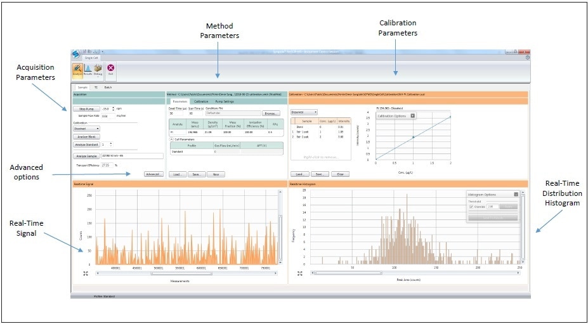Click the method New button
Screen dimensions: 588x324
[x=216, y=174]
